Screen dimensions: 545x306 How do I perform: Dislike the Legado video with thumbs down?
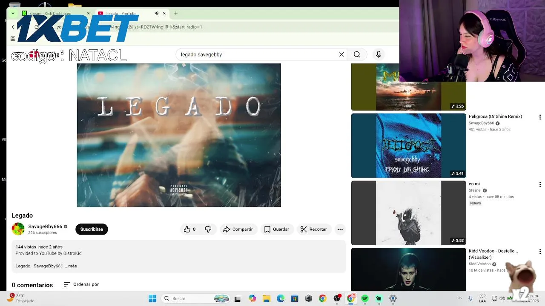[208, 229]
